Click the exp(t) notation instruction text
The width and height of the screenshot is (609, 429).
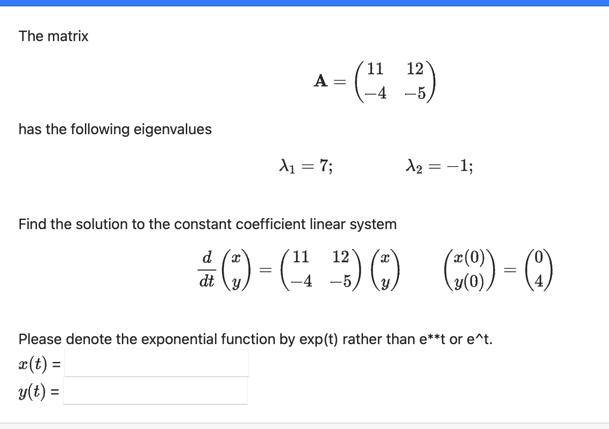click(x=255, y=339)
